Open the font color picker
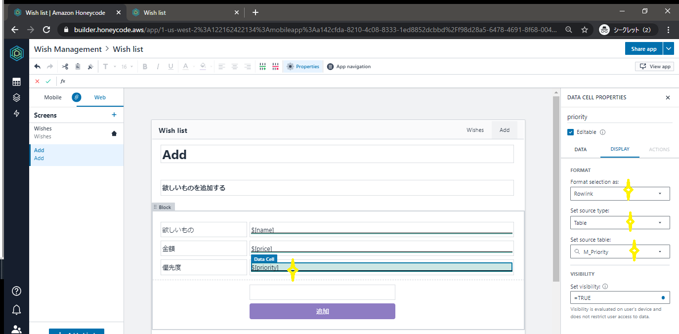Viewport: 679px width, 334px height. coord(188,67)
